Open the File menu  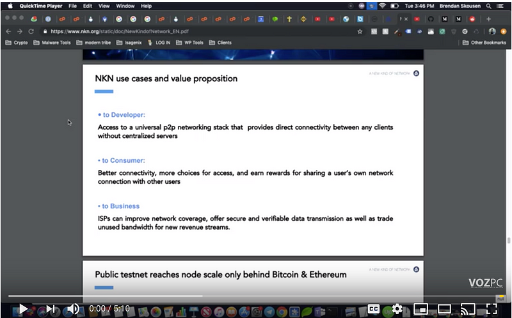pyautogui.click(x=72, y=6)
